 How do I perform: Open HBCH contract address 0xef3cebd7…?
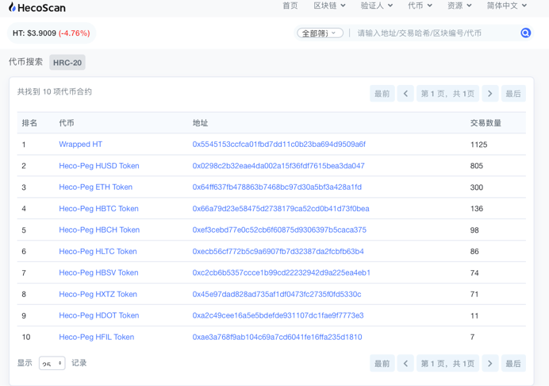point(279,230)
